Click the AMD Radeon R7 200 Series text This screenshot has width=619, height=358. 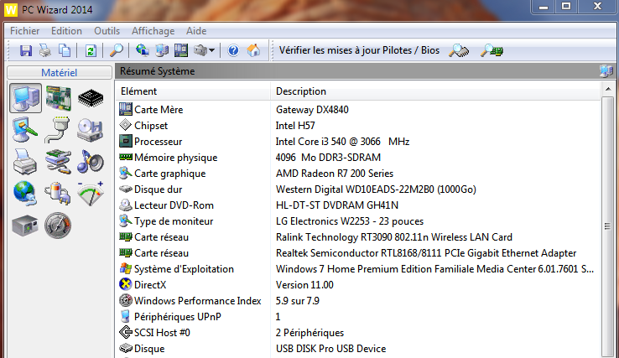point(335,174)
